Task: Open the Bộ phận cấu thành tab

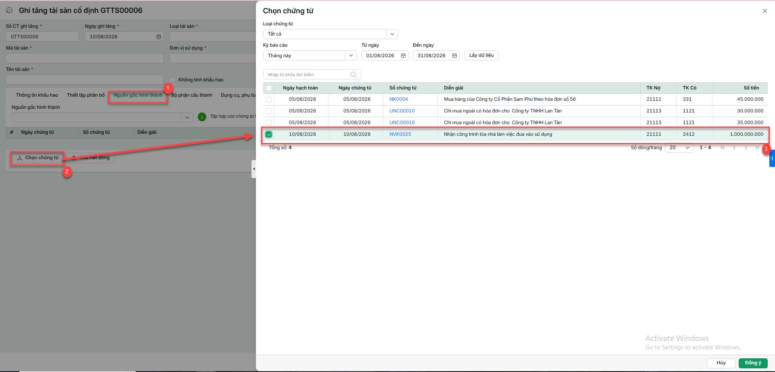Action: (x=192, y=95)
